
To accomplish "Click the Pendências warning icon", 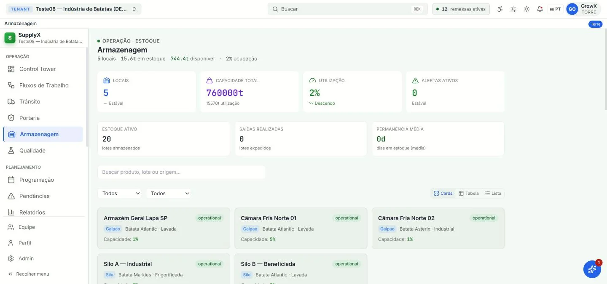I will point(11,196).
